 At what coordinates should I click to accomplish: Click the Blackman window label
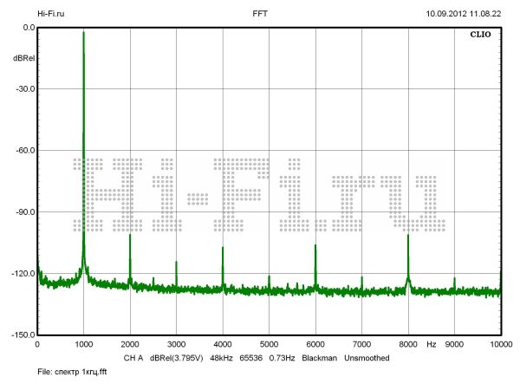pos(319,358)
